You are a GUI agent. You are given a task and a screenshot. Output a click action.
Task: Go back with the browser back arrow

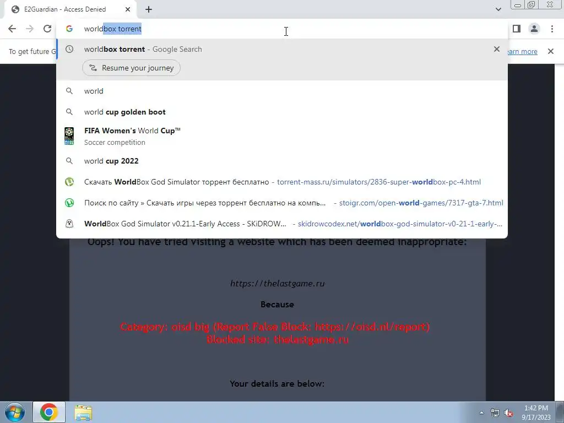point(12,29)
